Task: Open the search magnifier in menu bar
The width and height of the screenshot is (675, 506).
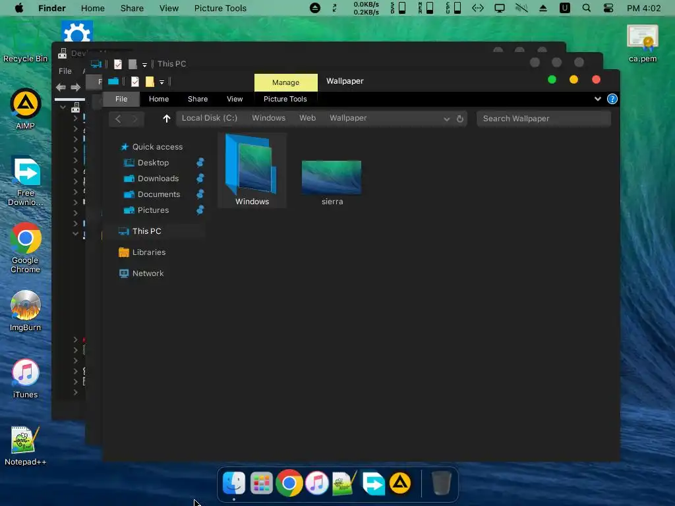Action: click(586, 8)
